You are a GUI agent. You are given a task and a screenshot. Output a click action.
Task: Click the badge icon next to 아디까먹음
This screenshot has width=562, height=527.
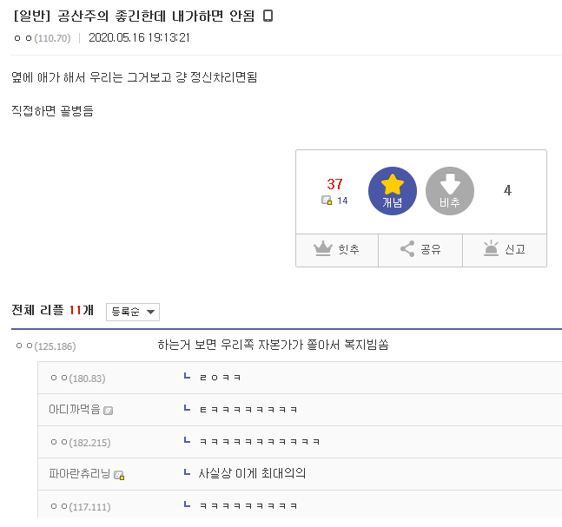109,410
